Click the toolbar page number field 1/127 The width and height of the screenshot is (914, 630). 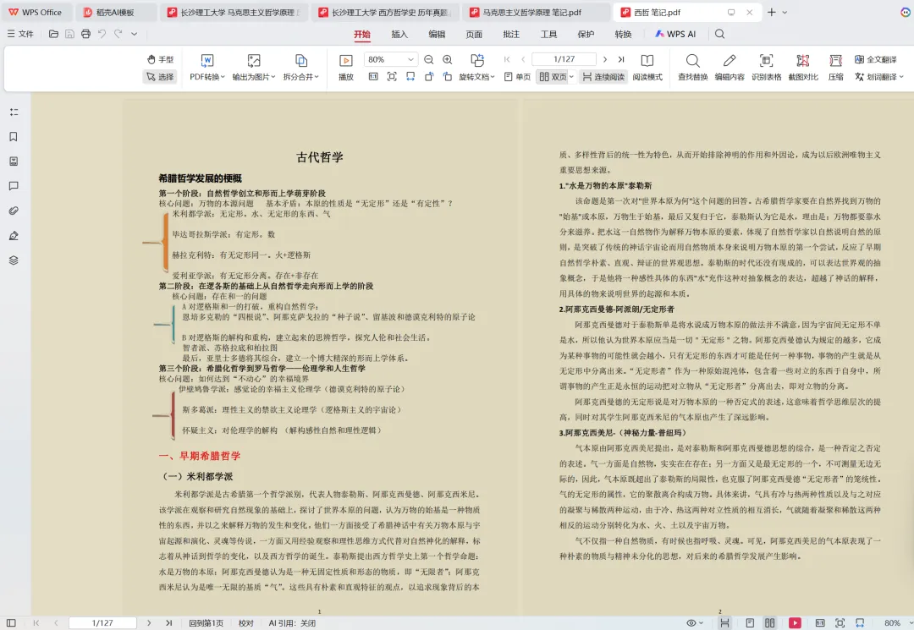coord(564,59)
